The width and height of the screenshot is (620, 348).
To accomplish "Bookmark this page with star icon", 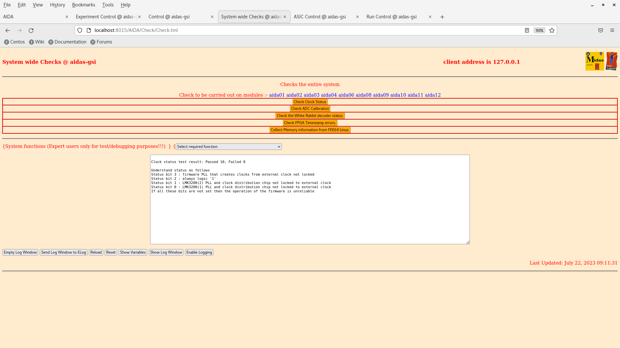I will point(552,30).
